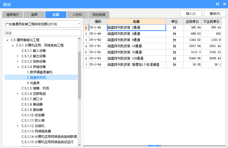Image resolution: width=228 pixels, height=148 pixels.
Task: Select 2 磁盘阵列机 tree item
Action: pyautogui.click(x=36, y=77)
